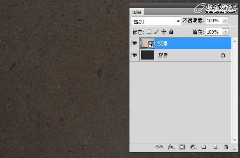Create new fill or adjustment layer
The image size is (240, 158).
193,147
